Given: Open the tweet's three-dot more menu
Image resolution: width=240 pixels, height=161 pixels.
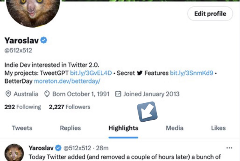Looking at the screenshot, I should (229, 147).
